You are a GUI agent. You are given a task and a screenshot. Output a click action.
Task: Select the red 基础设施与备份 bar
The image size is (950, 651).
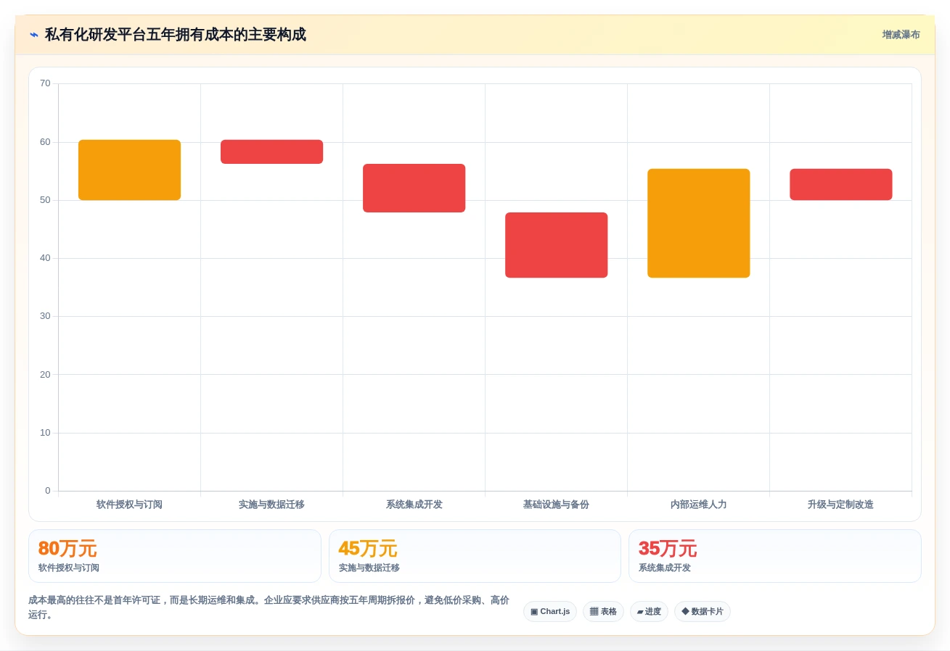pyautogui.click(x=556, y=245)
